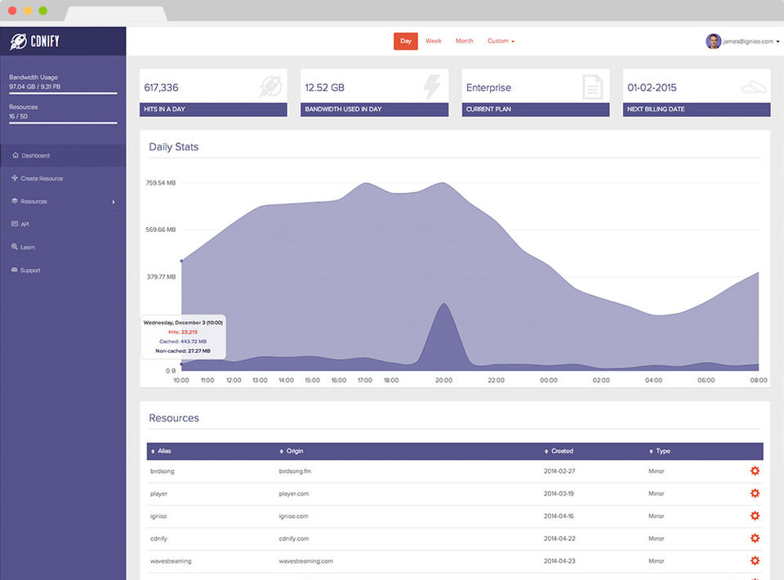784x580 pixels.
Task: Click the user avatar picture
Action: [x=713, y=41]
